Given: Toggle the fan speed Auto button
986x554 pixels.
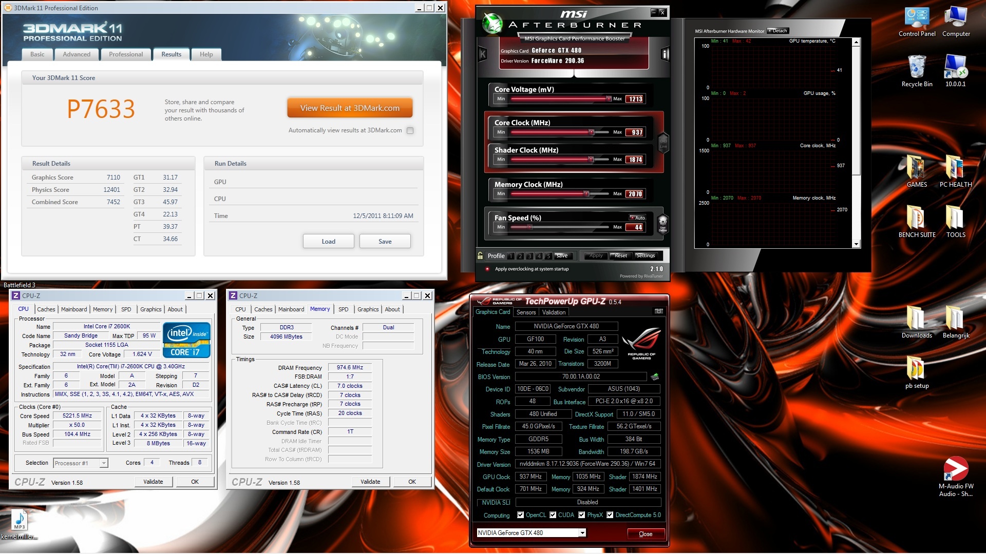Looking at the screenshot, I should (x=637, y=217).
